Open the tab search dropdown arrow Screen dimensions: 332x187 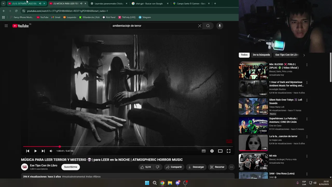click(x=3, y=4)
